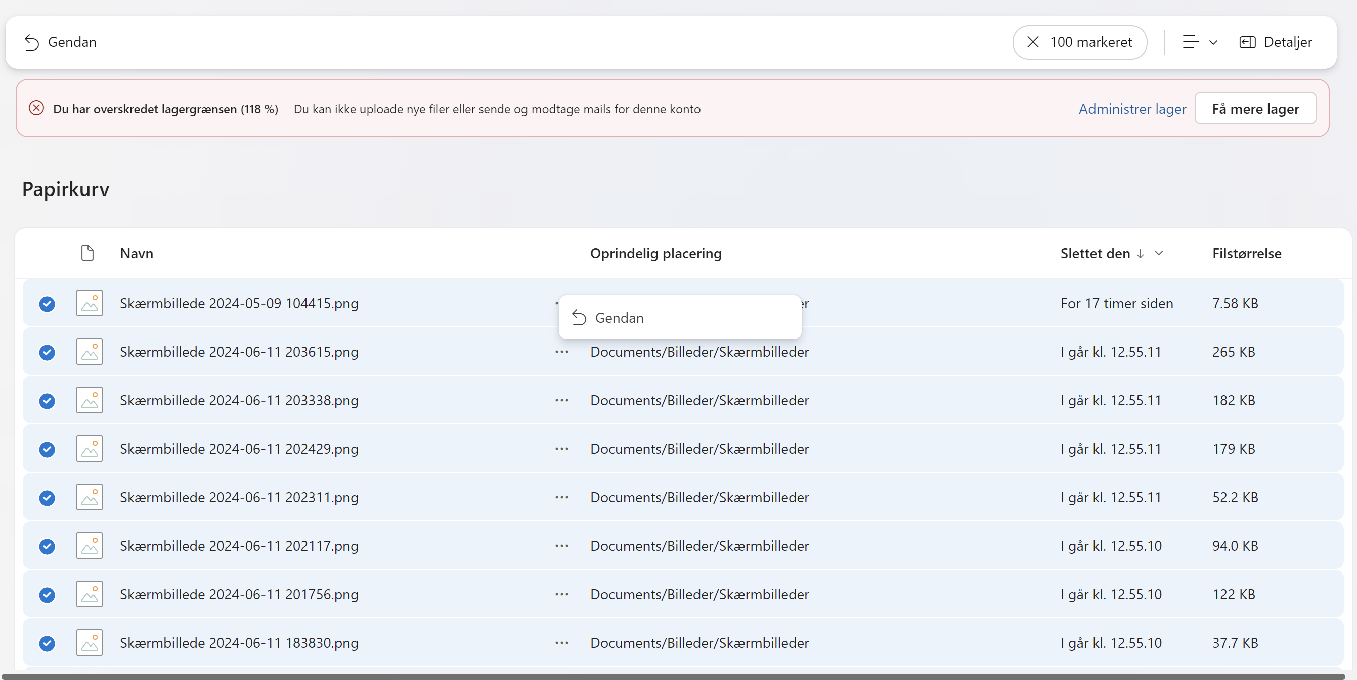Open more options for Skærmbillede 2024-06-11 202311.png
Viewport: 1357px width, 680px height.
pyautogui.click(x=561, y=497)
